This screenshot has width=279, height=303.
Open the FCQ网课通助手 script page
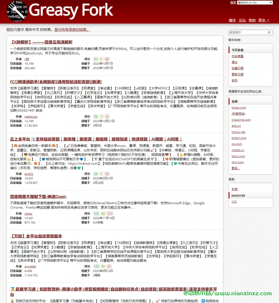pos(56,82)
